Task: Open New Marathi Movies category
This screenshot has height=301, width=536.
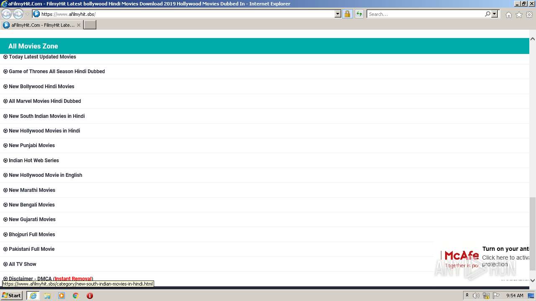Action: tap(32, 190)
